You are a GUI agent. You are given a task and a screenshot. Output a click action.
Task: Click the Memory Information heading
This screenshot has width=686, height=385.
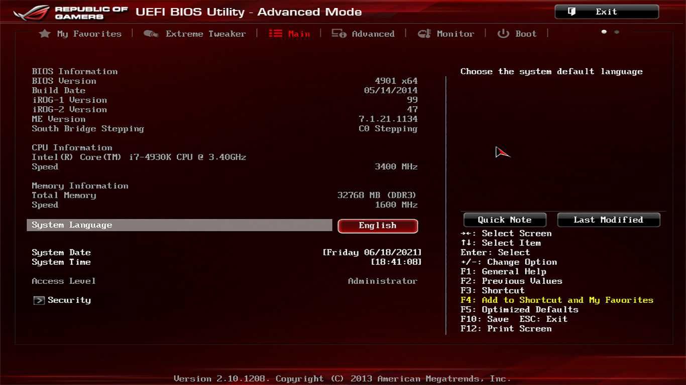click(80, 186)
